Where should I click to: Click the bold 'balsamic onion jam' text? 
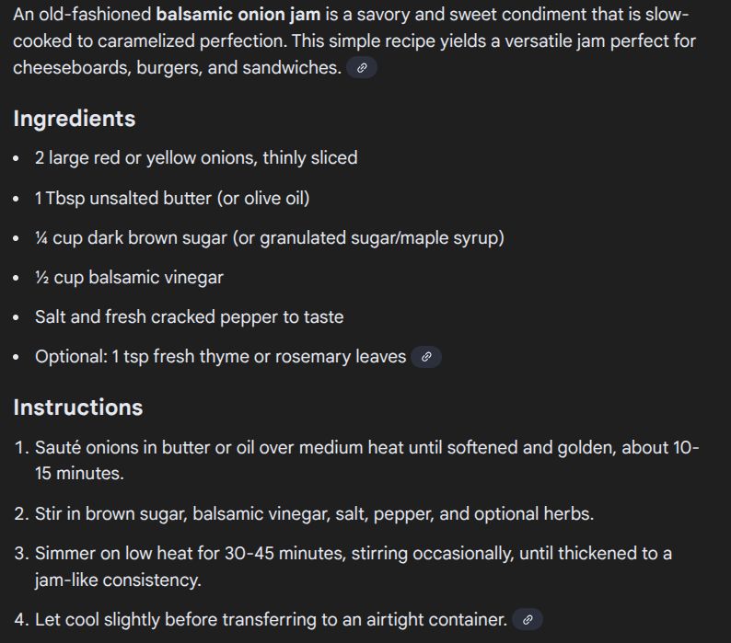click(x=238, y=15)
